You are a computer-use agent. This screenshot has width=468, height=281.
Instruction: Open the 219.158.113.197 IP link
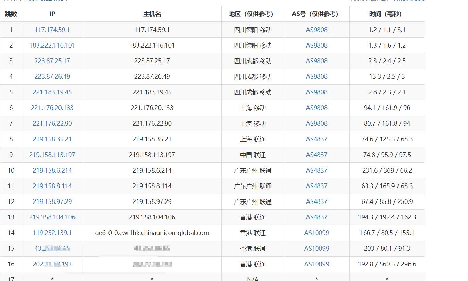click(52, 155)
